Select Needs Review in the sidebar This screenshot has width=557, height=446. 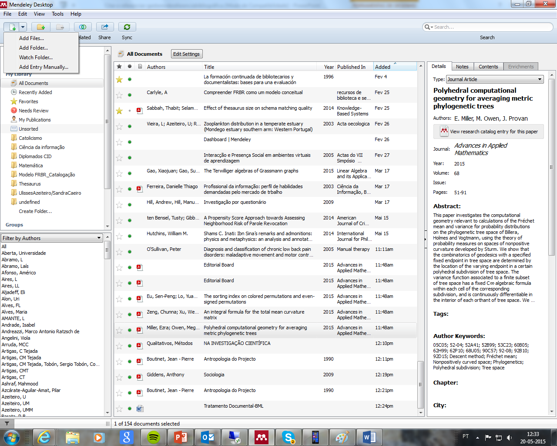33,111
